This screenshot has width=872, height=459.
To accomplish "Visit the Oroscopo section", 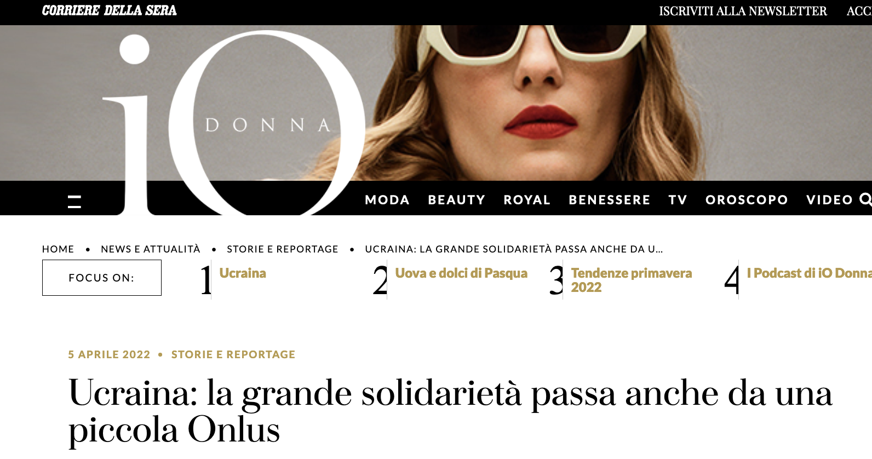I will click(747, 200).
